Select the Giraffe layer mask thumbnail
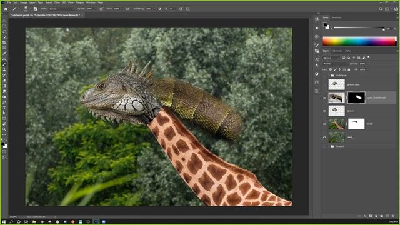Viewport: 400px width, 225px height. click(356, 124)
